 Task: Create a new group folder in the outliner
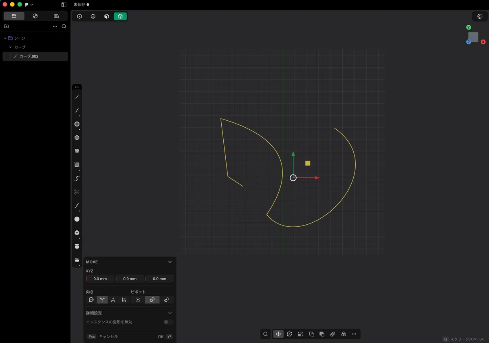pyautogui.click(x=7, y=26)
